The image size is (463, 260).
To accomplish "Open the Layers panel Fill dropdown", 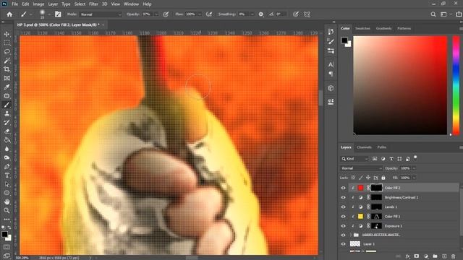I will (414, 178).
